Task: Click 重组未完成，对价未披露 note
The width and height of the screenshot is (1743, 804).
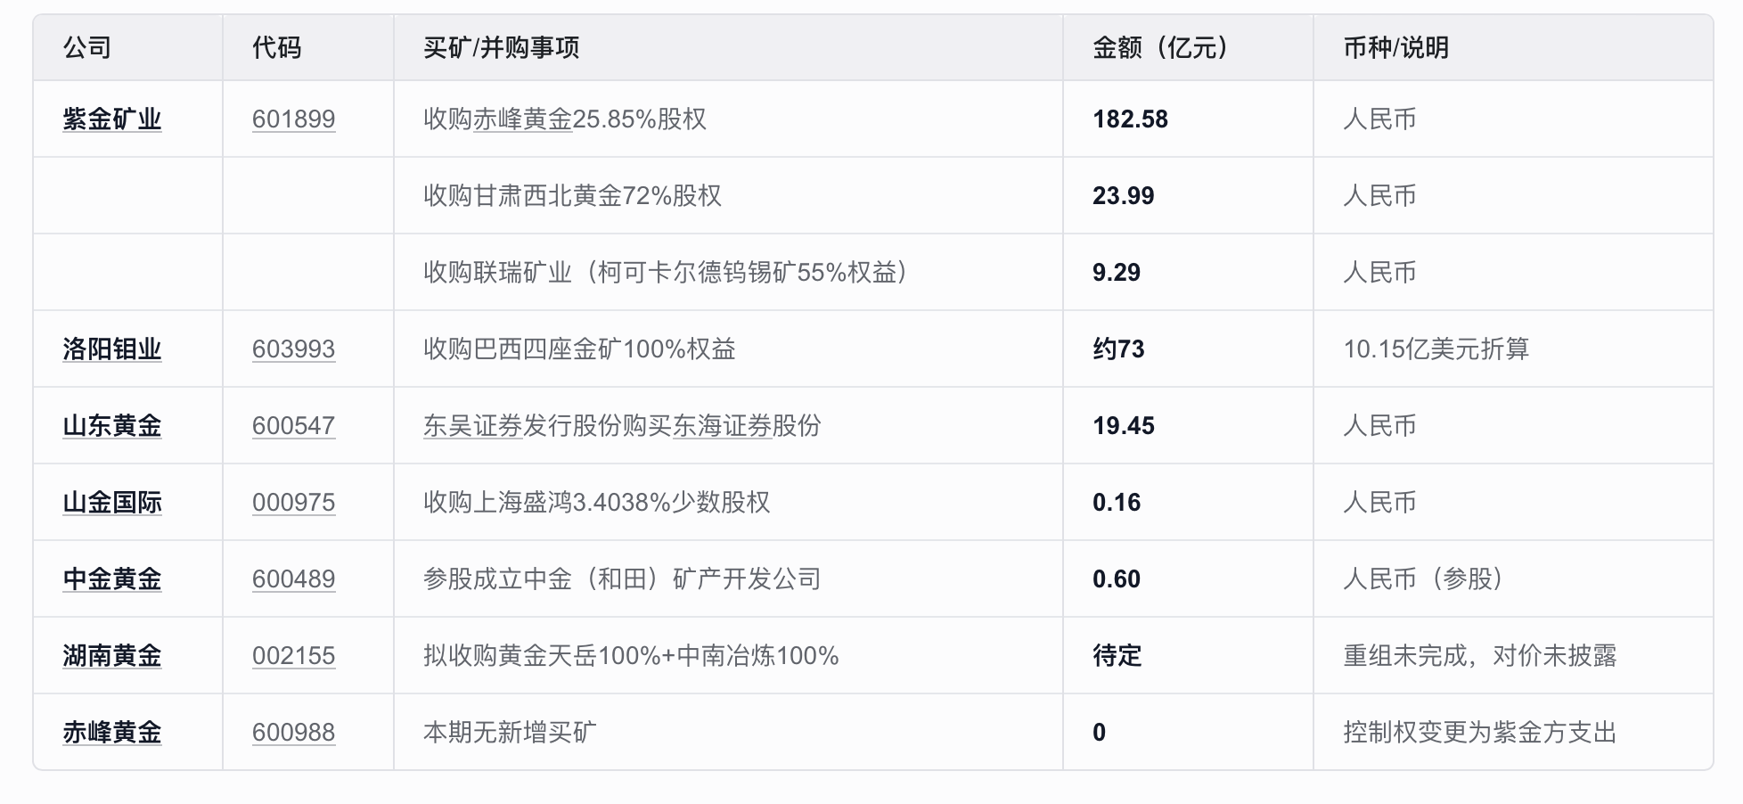Action: tap(1479, 656)
